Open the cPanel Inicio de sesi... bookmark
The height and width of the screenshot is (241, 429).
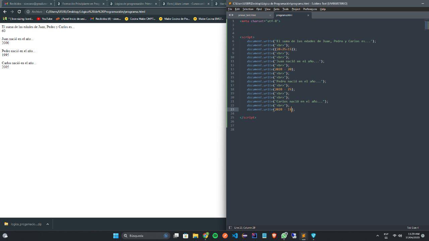(x=71, y=19)
